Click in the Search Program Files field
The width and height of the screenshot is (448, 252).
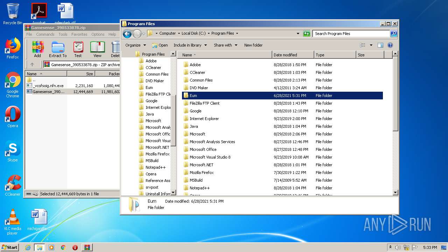[351, 34]
